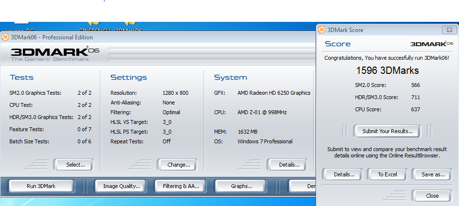Click the 3DMark06 window title icon
This screenshot has width=459, height=206.
pos(5,37)
